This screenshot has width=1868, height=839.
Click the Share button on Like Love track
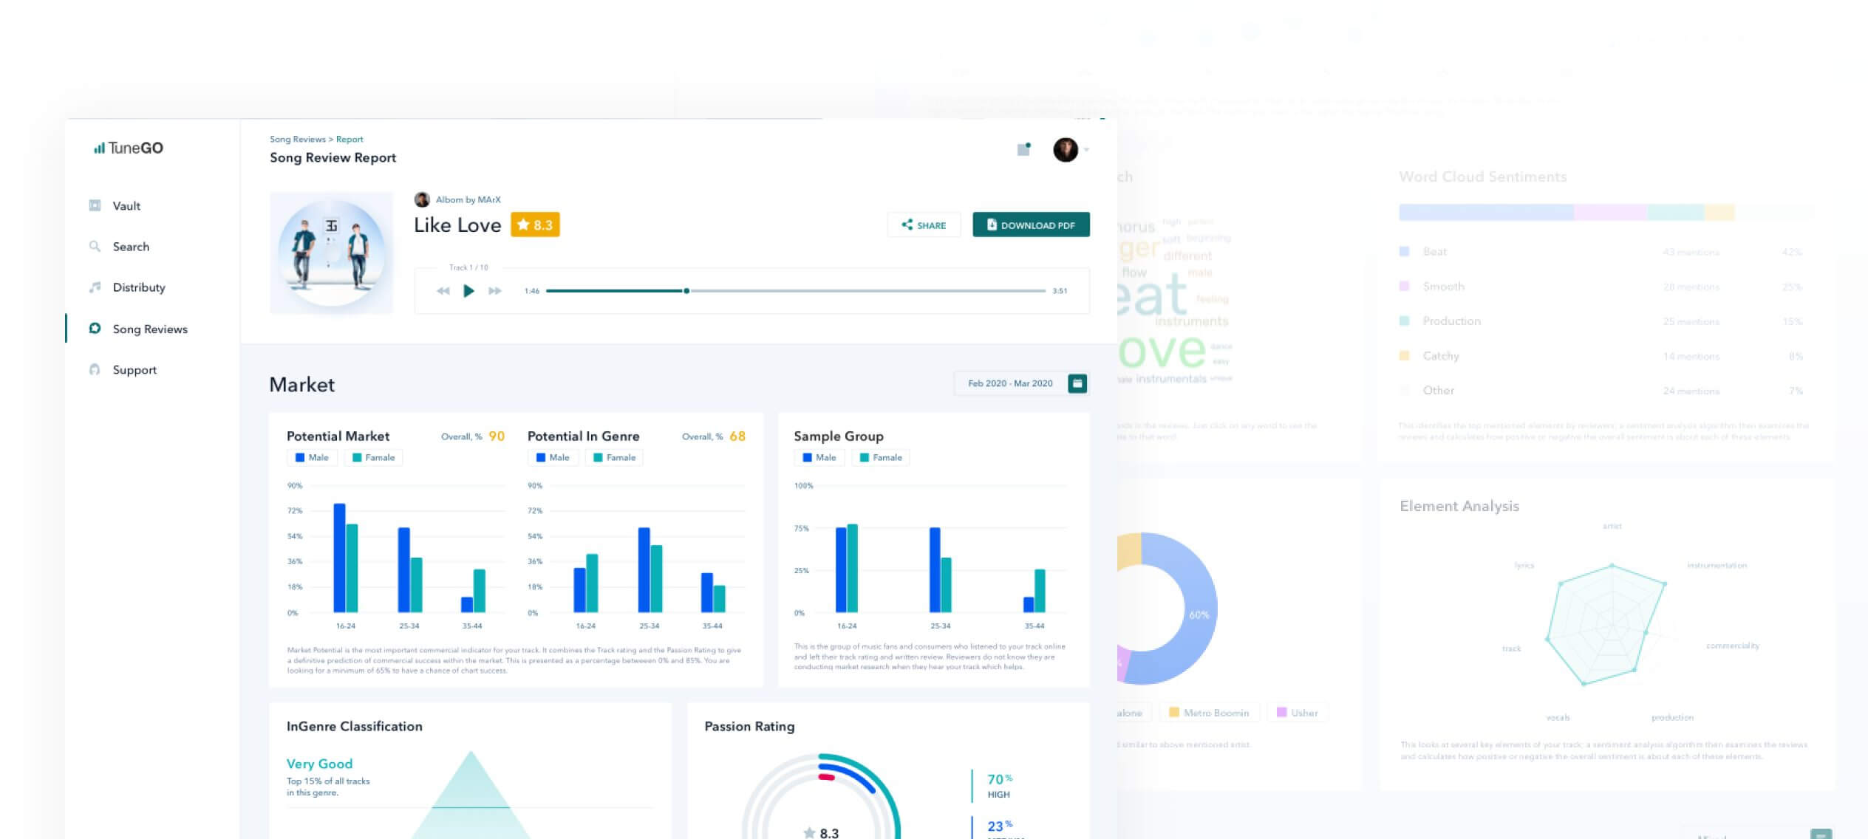923,225
